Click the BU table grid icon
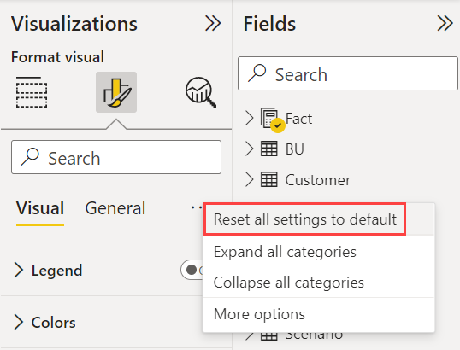 pos(268,149)
